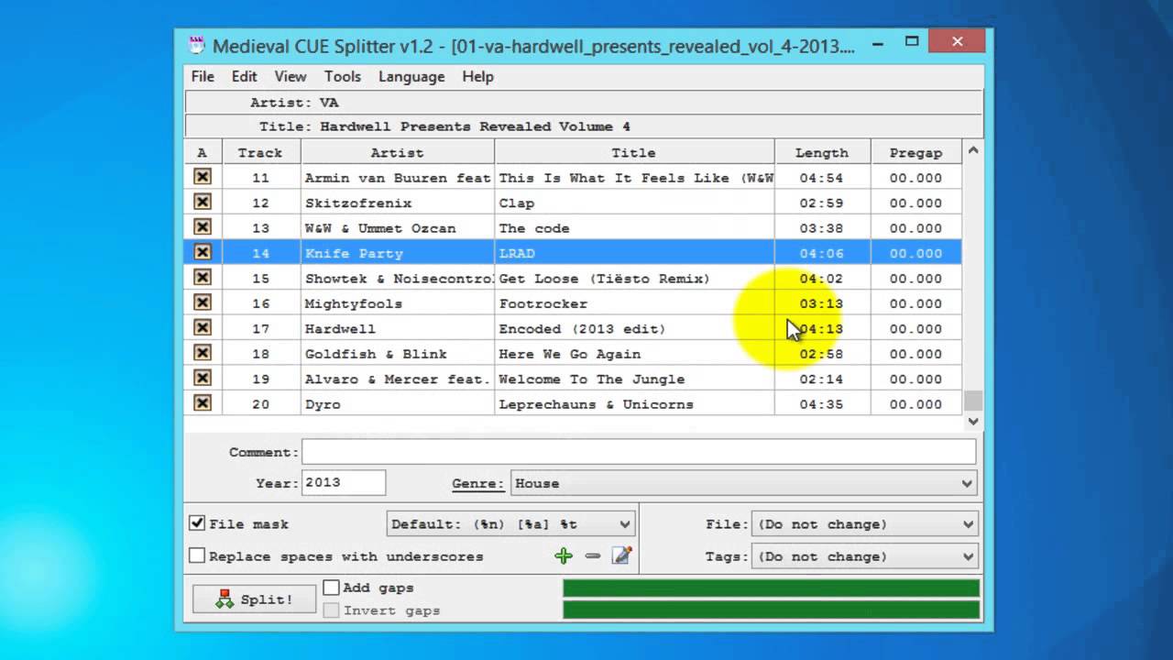The height and width of the screenshot is (660, 1173).
Task: Click the album Title Hardwell Presents field
Action: click(x=584, y=126)
